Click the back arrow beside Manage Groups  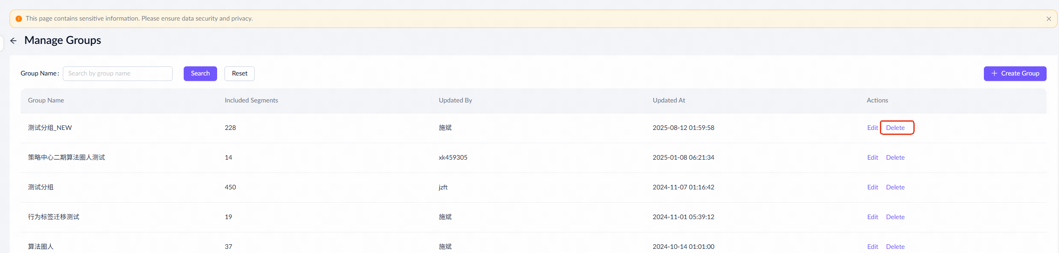click(x=14, y=41)
